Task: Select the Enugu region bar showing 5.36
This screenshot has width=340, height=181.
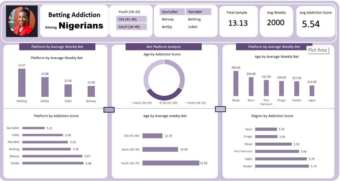Action: tap(266, 137)
